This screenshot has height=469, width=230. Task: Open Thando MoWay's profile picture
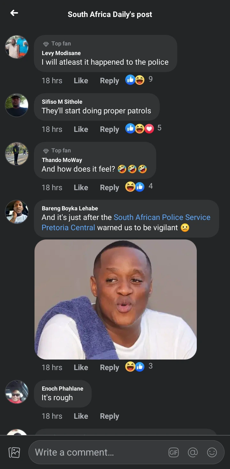pyautogui.click(x=17, y=154)
